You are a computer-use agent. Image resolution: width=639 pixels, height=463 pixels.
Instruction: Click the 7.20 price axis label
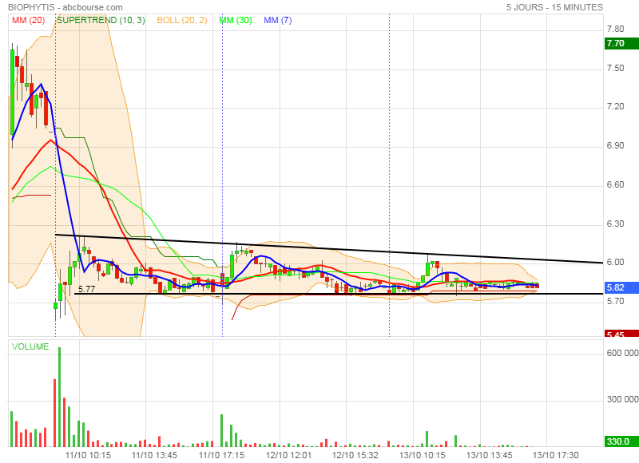click(x=615, y=107)
